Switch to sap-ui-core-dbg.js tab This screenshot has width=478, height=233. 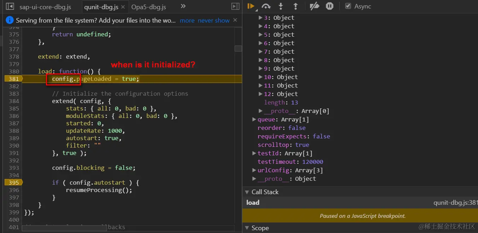point(45,7)
